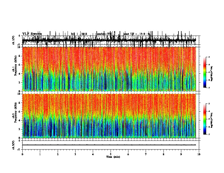Click the '2' kHz tick on ch.1 spectrogram
224x173 pixels.
tap(20, 83)
